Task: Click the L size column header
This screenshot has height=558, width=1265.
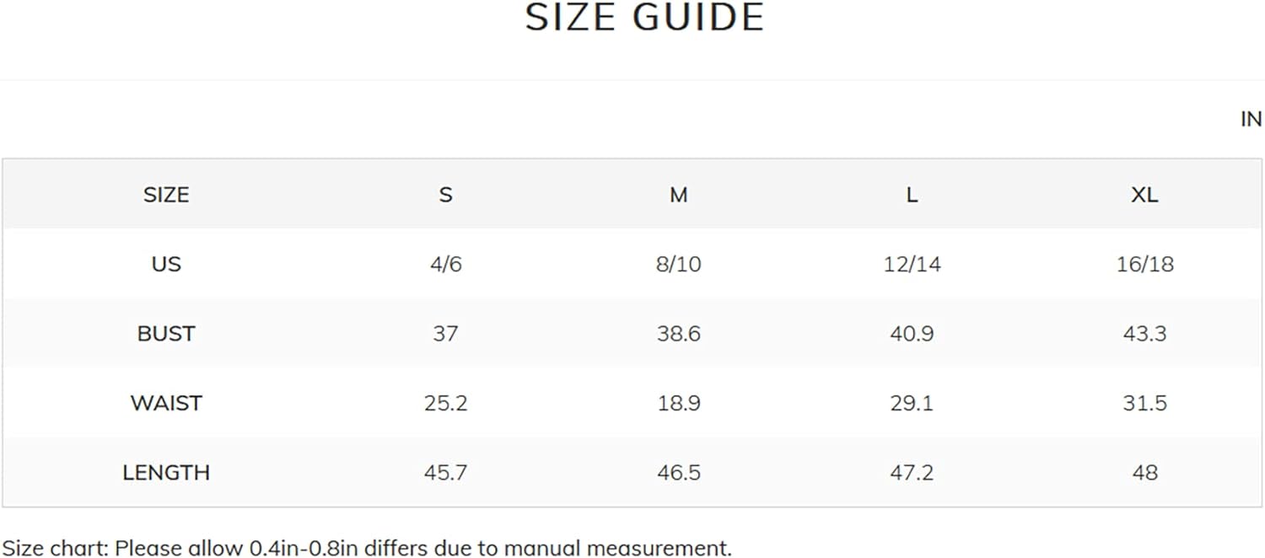Action: 912,195
